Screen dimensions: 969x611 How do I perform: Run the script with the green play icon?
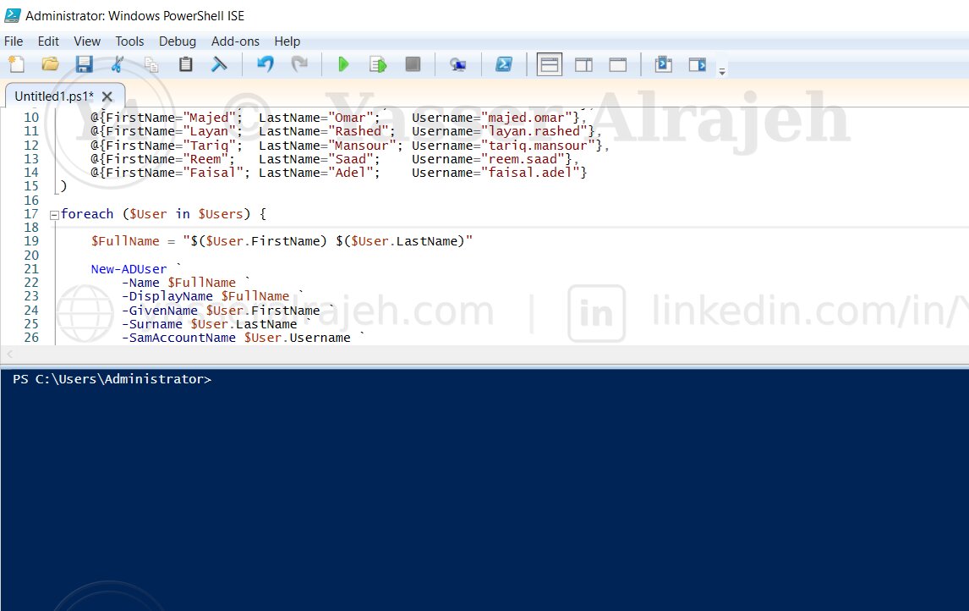pos(343,64)
